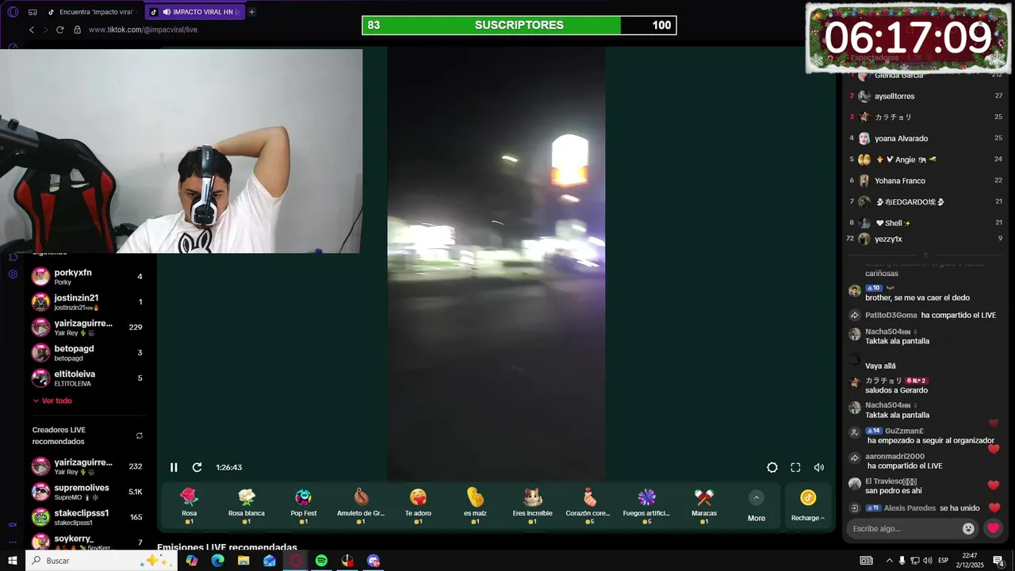Screen dimensions: 1015x571
Task: Open supremolives recommended live
Action: 87,492
